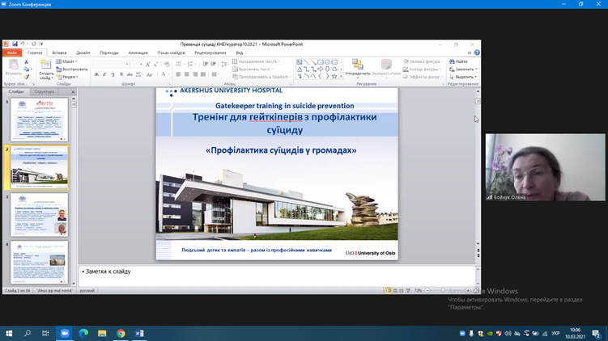The width and height of the screenshot is (608, 341).
Task: Toggle Normal view button in status bar
Action: 389,290
